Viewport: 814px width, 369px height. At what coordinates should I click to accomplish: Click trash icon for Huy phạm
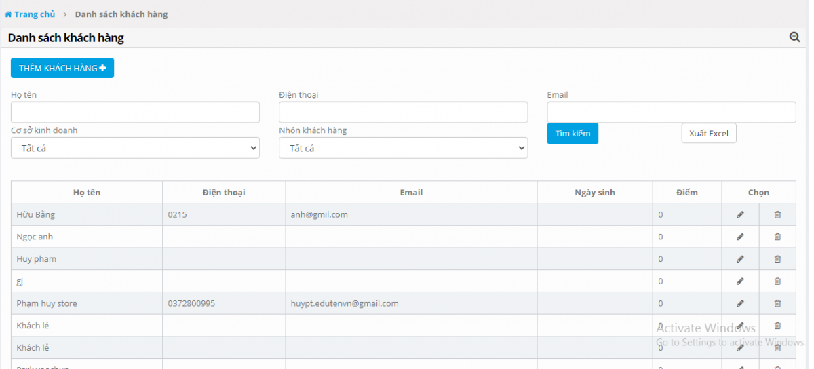[777, 259]
